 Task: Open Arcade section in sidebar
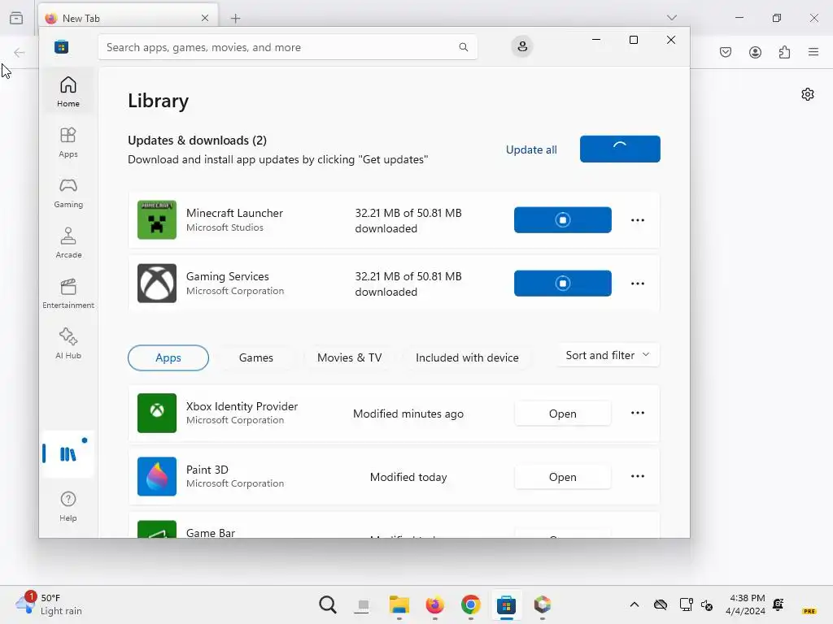point(68,243)
